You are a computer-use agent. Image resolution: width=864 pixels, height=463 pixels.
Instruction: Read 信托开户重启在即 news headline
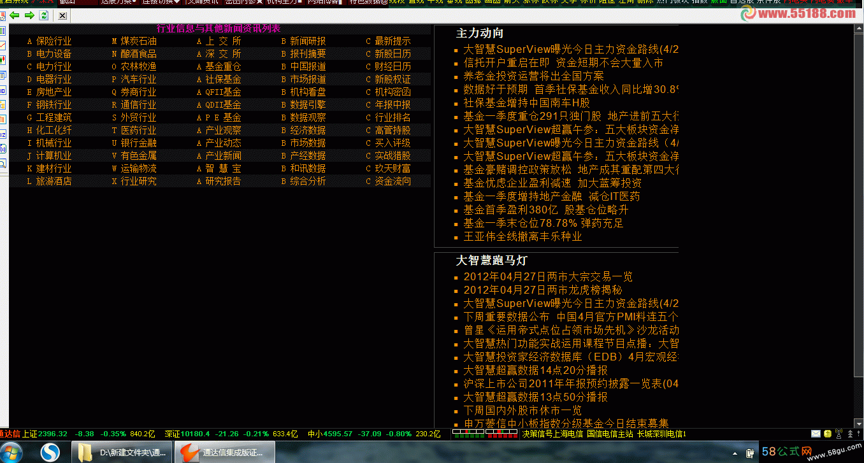click(x=563, y=62)
